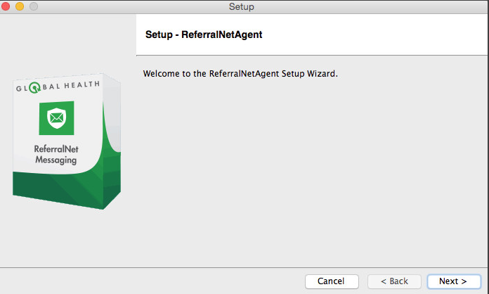Click the Setup - ReferralNetAgent heading
The image size is (489, 294).
pos(204,34)
